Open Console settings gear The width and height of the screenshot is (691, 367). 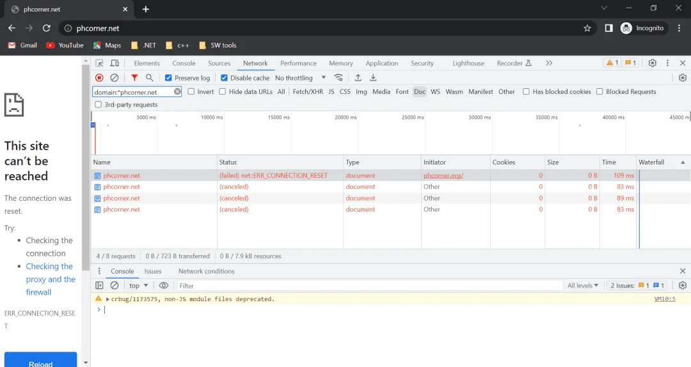[x=683, y=286]
